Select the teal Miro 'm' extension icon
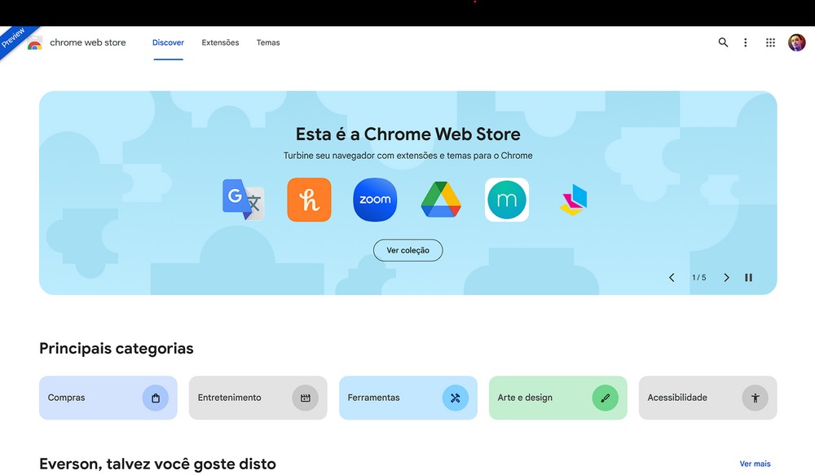 pyautogui.click(x=507, y=200)
